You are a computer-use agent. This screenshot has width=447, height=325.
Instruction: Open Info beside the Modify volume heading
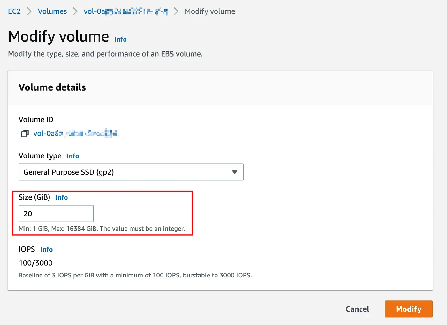pos(120,39)
